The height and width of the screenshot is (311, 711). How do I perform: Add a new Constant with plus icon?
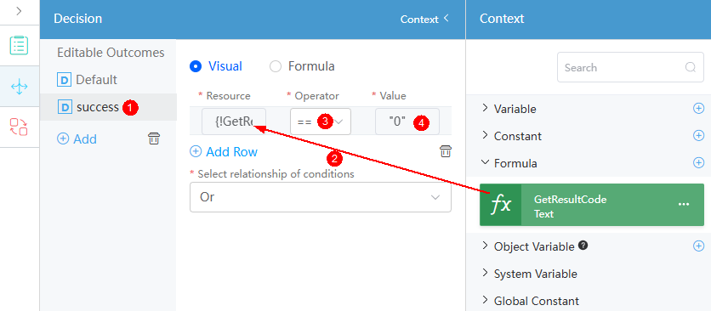[x=699, y=136]
